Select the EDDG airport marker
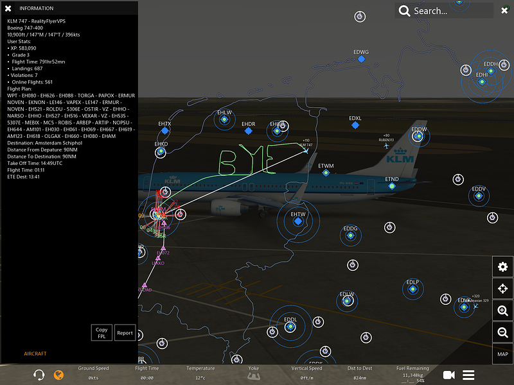 (x=350, y=235)
